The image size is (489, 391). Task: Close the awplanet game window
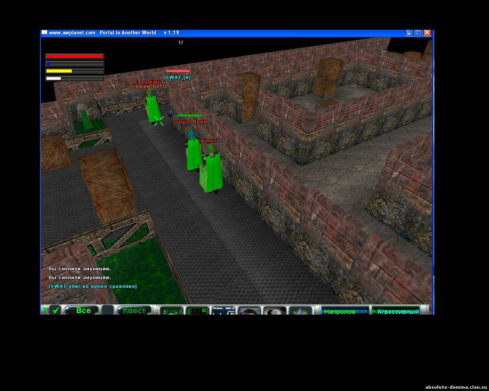point(427,33)
